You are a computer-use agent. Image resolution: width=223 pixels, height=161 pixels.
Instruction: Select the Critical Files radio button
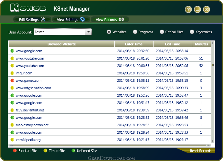click(x=162, y=32)
